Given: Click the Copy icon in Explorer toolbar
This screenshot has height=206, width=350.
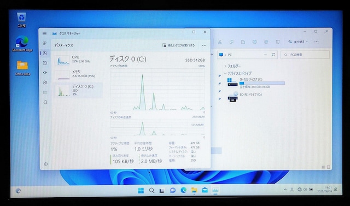Looking at the screenshot, I should pos(231,42).
